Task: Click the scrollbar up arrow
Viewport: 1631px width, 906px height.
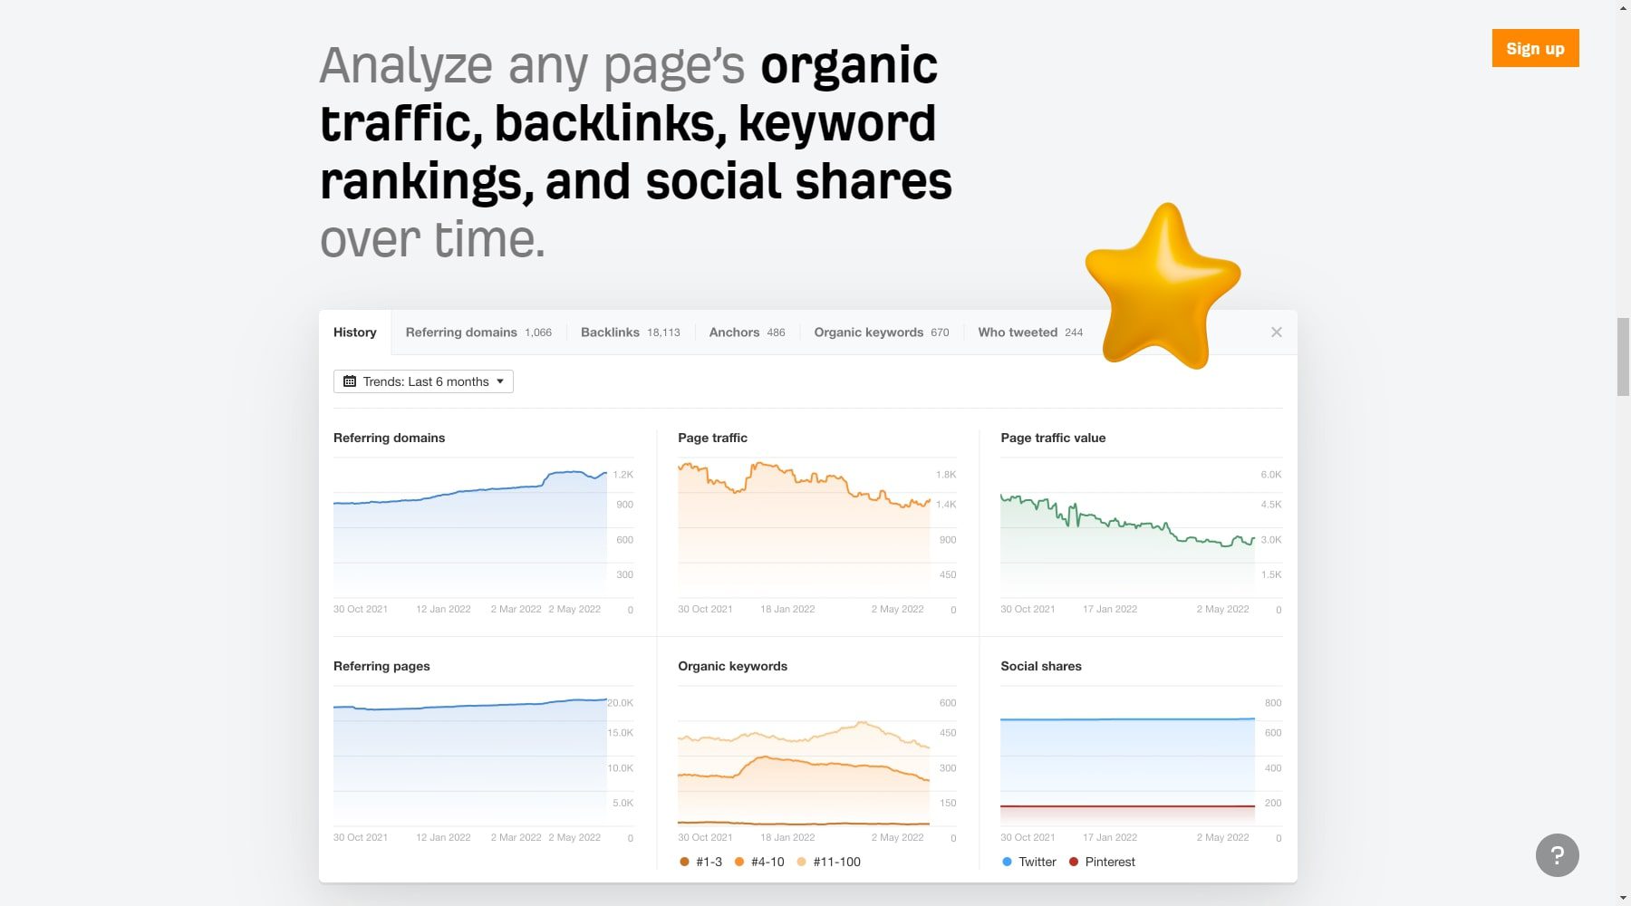Action: coord(1621,10)
